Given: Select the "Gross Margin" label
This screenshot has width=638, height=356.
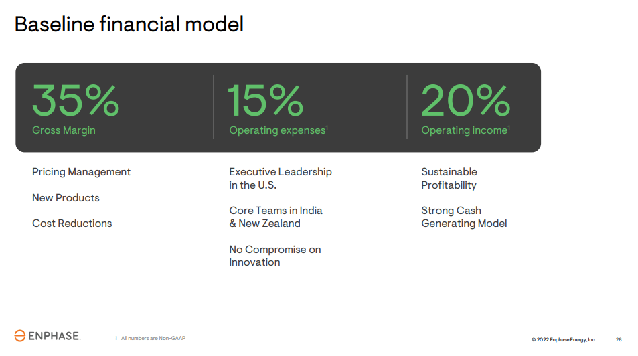Looking at the screenshot, I should [x=64, y=130].
